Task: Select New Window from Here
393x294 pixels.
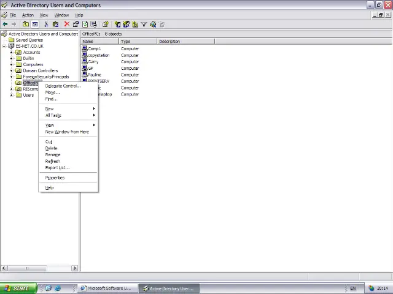Action: pyautogui.click(x=68, y=132)
